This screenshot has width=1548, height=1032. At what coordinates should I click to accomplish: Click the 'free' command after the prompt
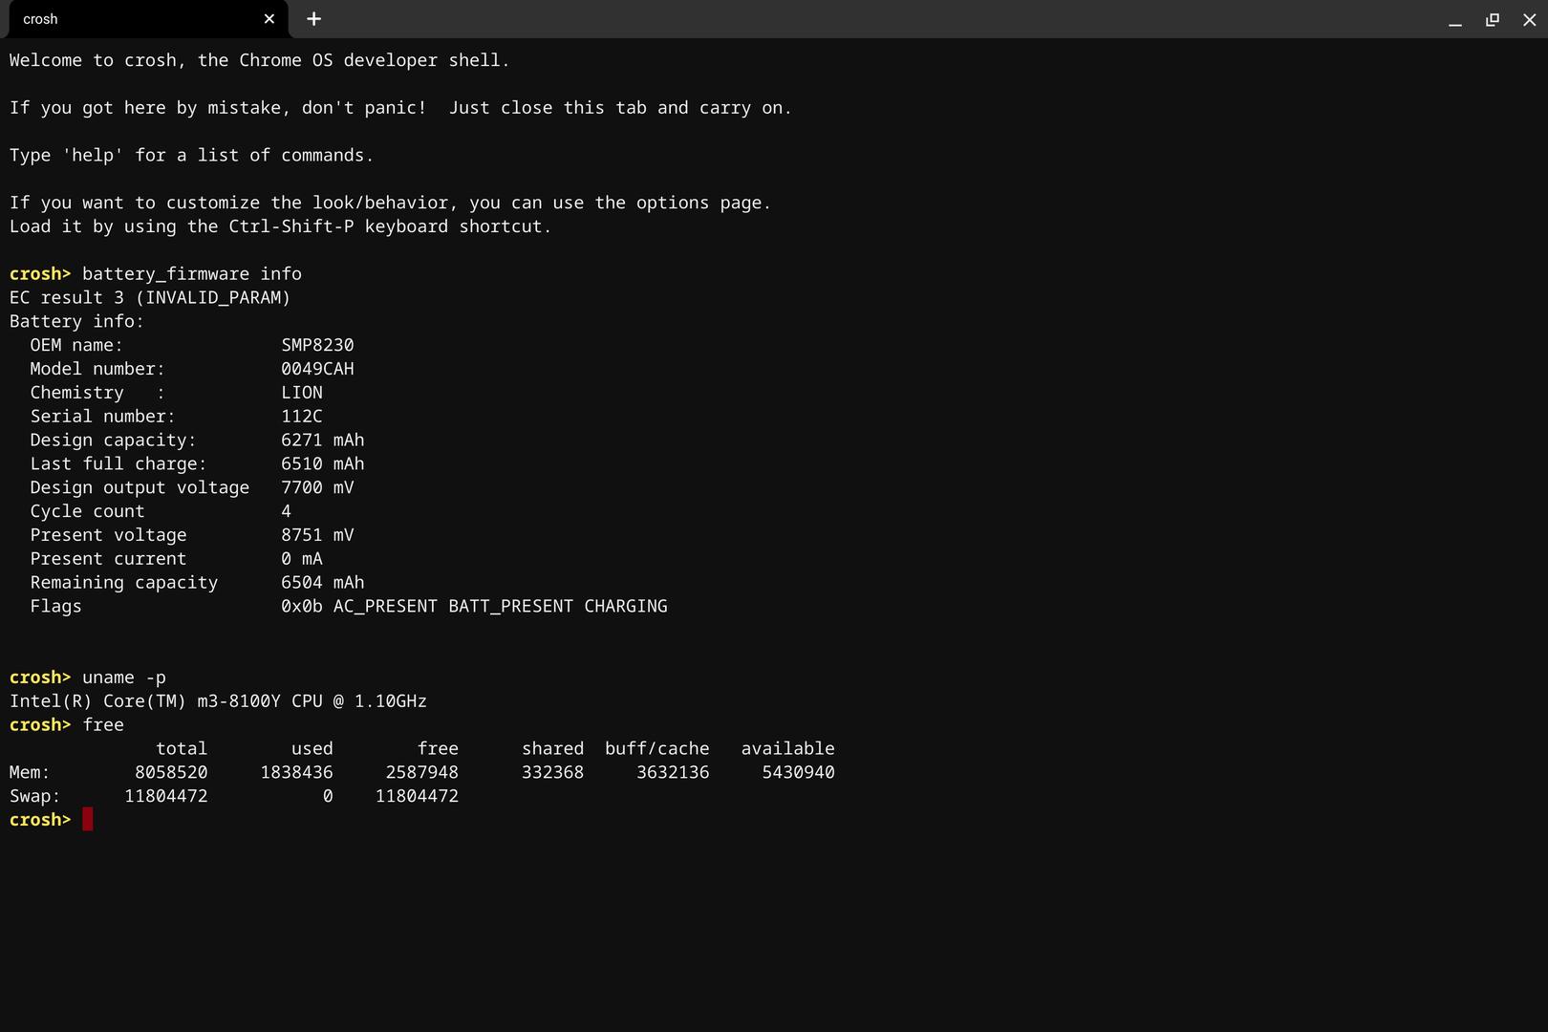(x=103, y=725)
